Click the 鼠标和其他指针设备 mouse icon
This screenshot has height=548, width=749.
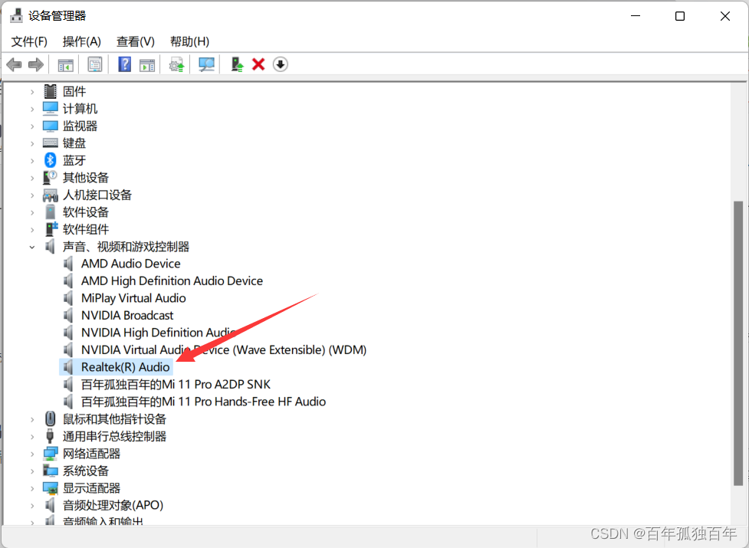click(50, 419)
